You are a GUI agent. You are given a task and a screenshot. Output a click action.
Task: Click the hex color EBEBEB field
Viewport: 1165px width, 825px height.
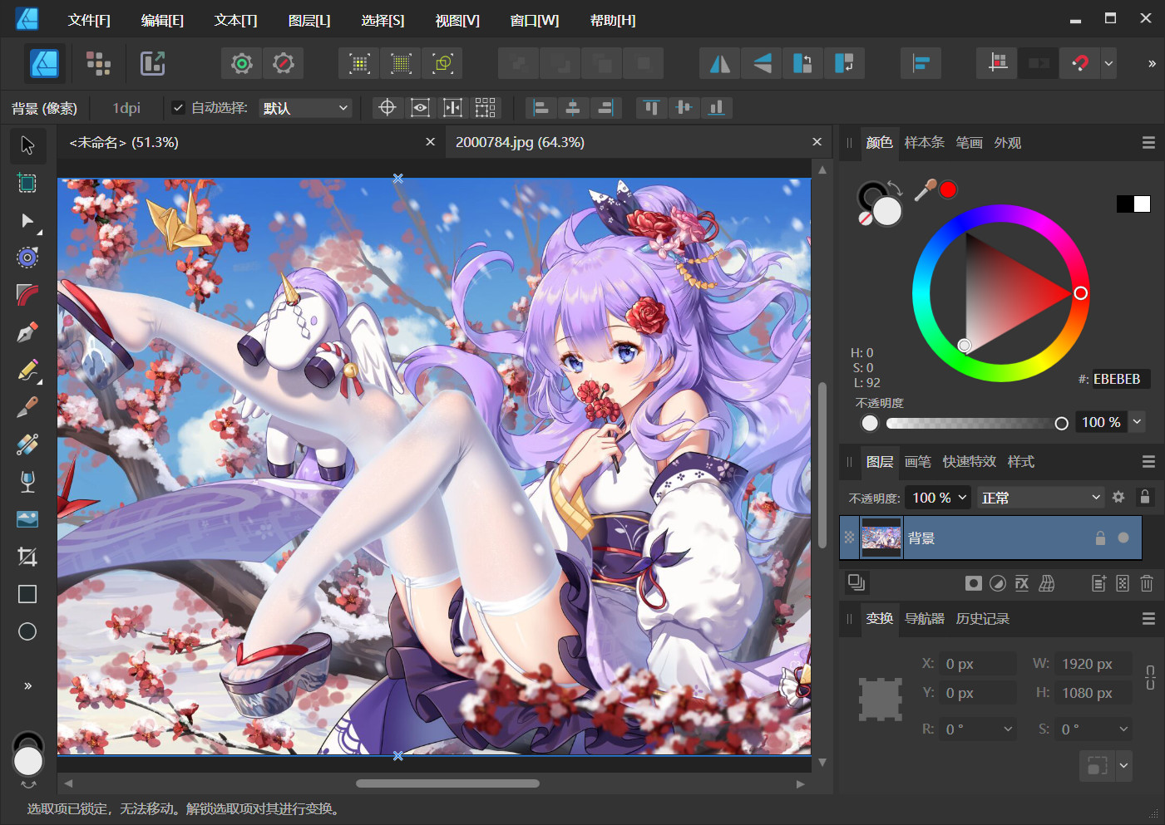(x=1121, y=379)
